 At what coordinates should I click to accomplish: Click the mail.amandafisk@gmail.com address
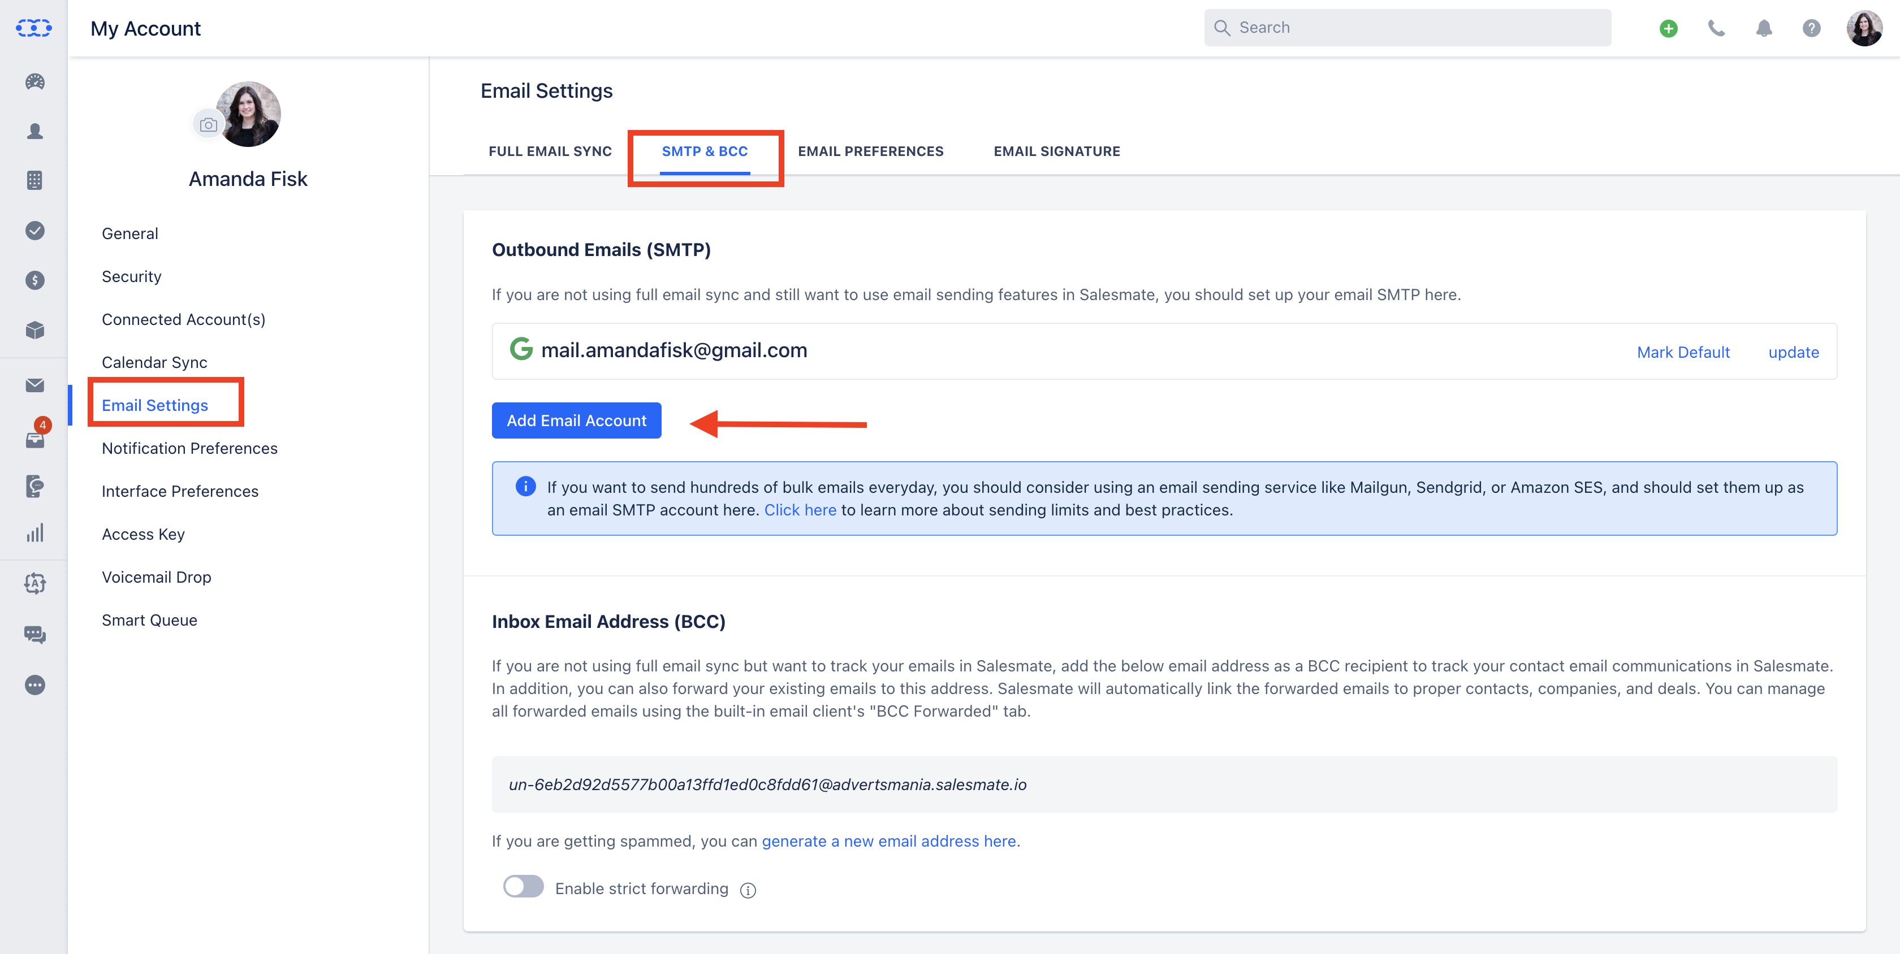tap(673, 350)
